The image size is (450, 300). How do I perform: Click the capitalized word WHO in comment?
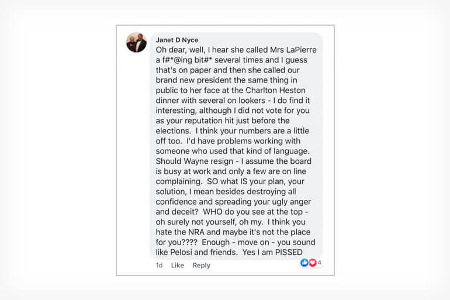click(x=212, y=212)
